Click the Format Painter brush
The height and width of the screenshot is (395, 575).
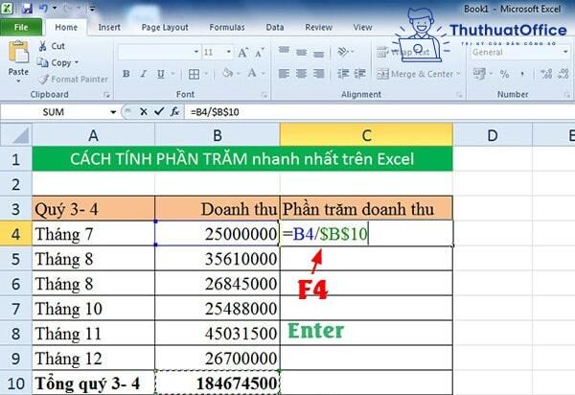point(44,79)
